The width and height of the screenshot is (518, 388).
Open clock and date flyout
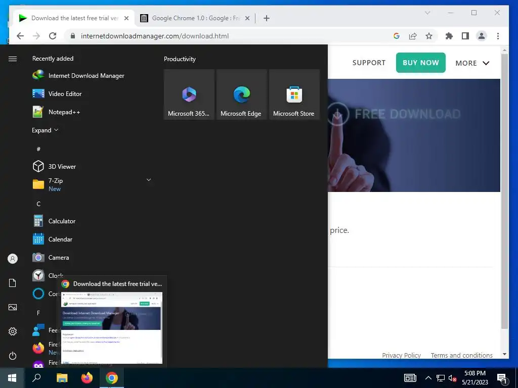[x=474, y=378]
